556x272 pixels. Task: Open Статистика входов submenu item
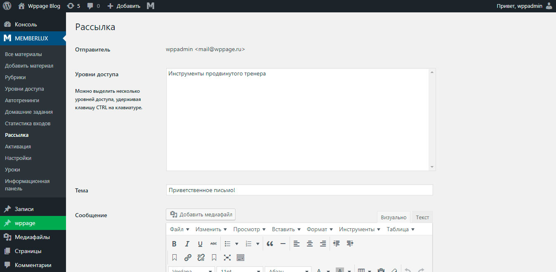[x=28, y=124]
